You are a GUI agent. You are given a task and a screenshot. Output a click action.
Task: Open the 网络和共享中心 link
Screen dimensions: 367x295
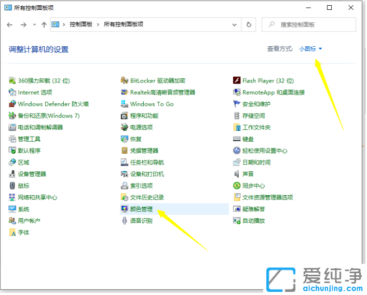pyautogui.click(x=37, y=197)
